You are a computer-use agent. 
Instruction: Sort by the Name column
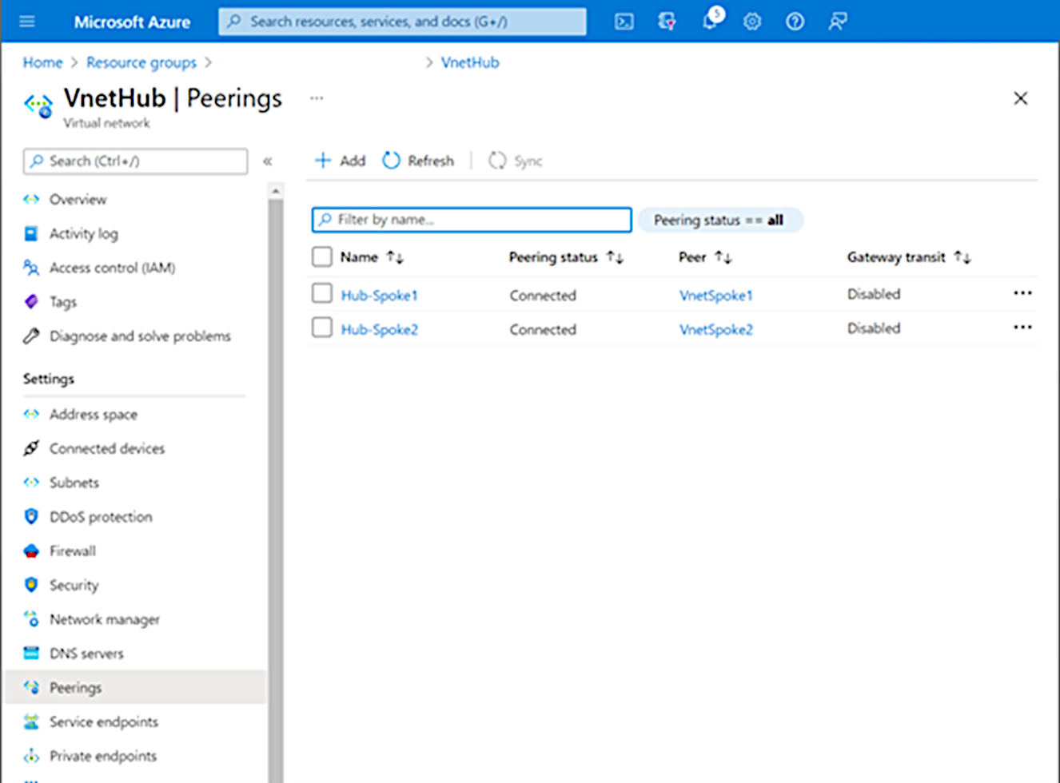(x=372, y=257)
